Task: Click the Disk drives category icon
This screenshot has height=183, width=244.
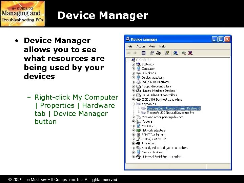Action: pyautogui.click(x=138, y=73)
